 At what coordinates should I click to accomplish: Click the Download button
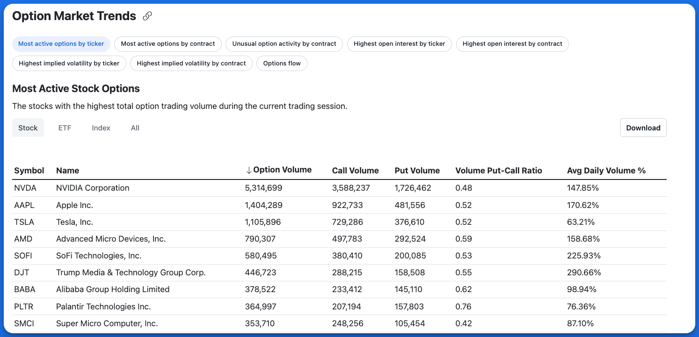643,128
